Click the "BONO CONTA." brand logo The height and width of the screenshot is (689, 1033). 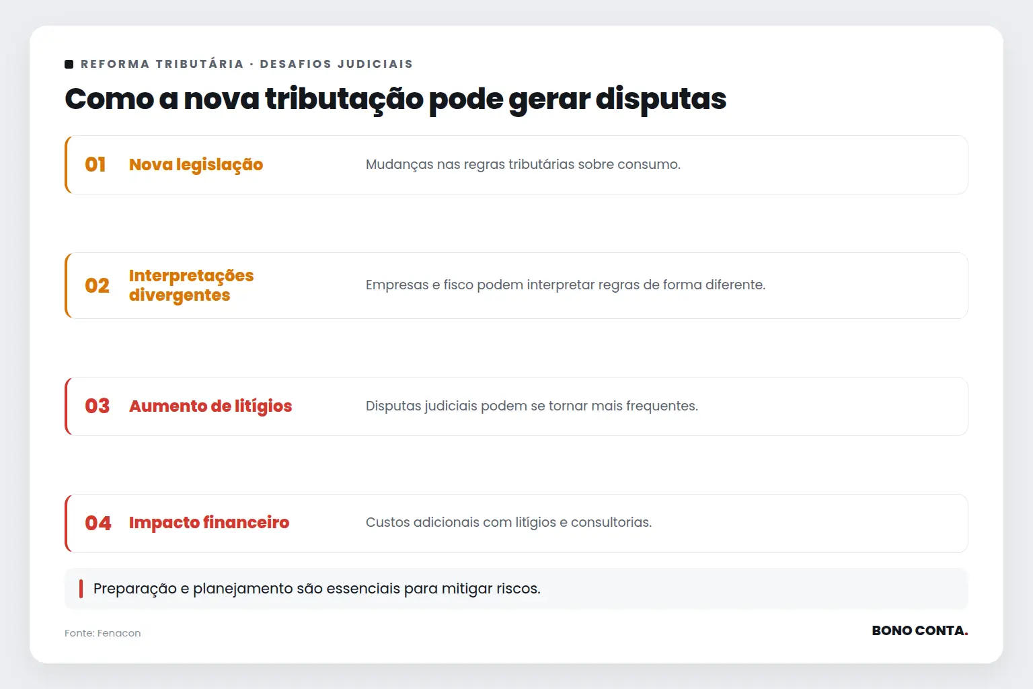(920, 631)
